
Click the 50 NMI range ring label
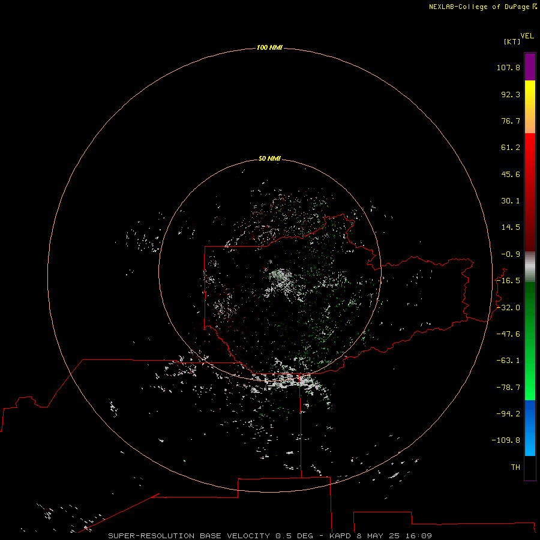pos(269,158)
